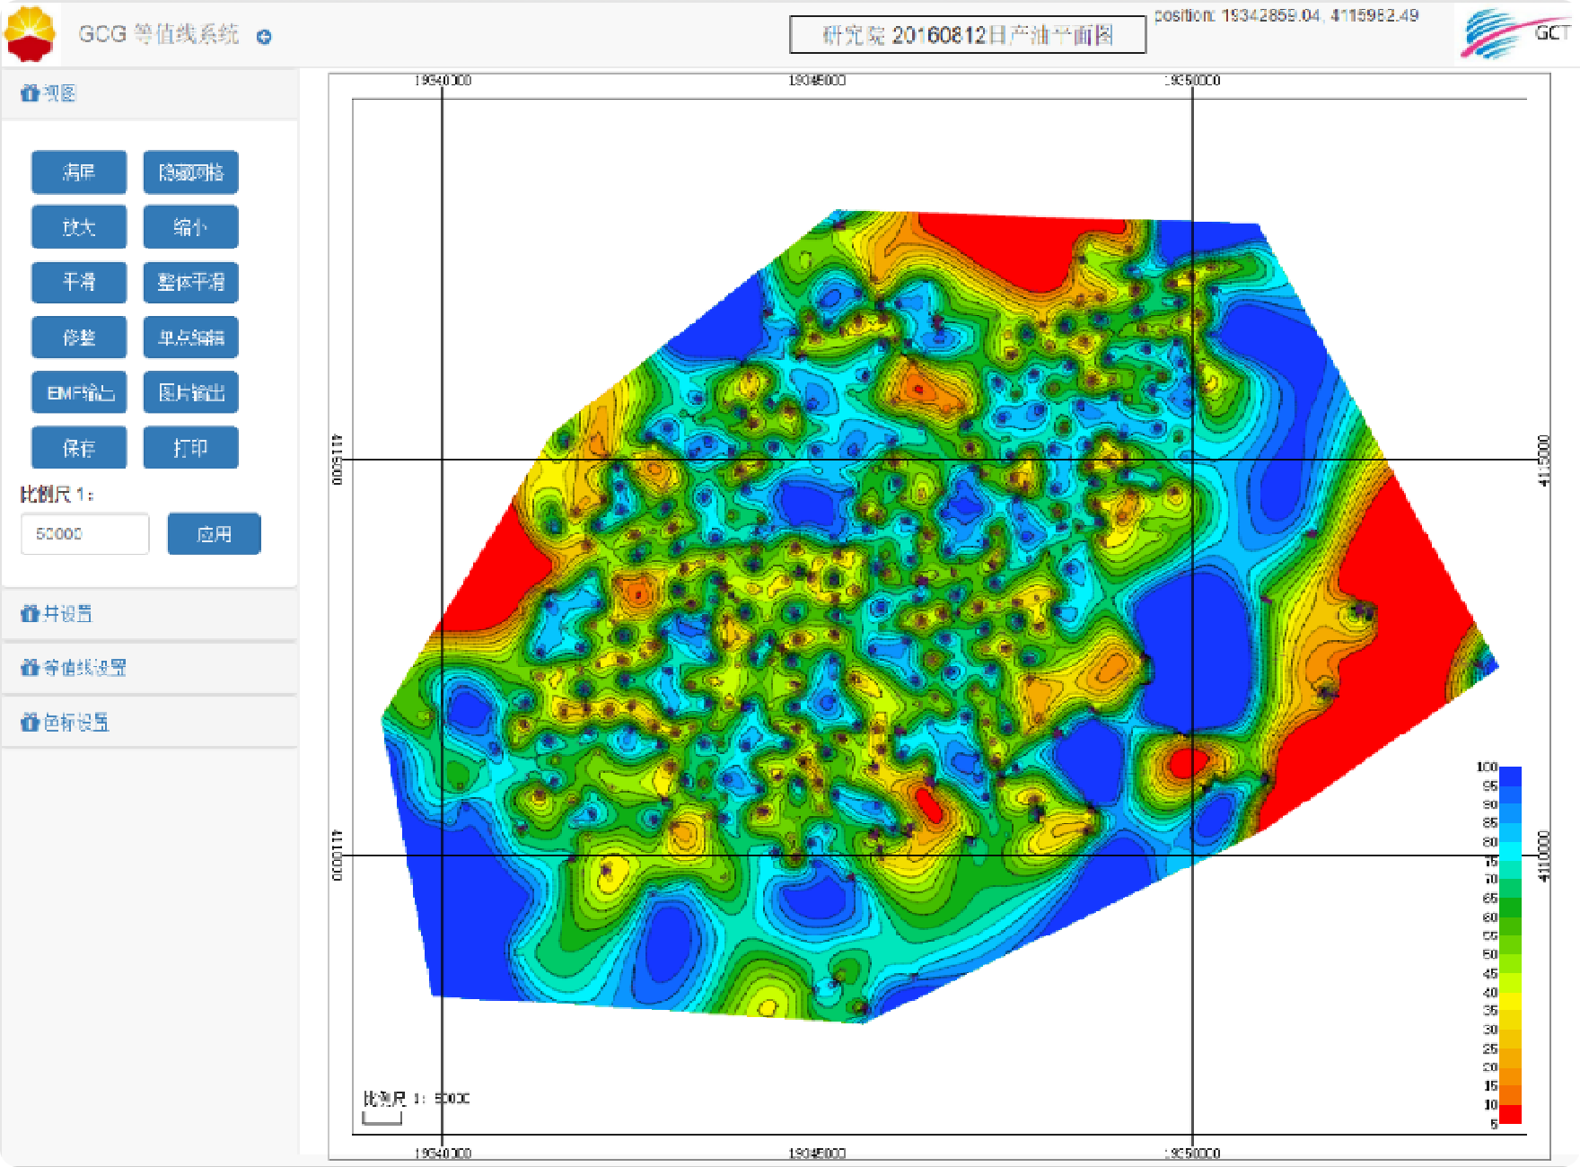Zoom in with the 放大 button
1580x1167 pixels.
pyautogui.click(x=79, y=227)
